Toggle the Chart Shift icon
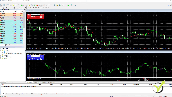 (65, 5)
